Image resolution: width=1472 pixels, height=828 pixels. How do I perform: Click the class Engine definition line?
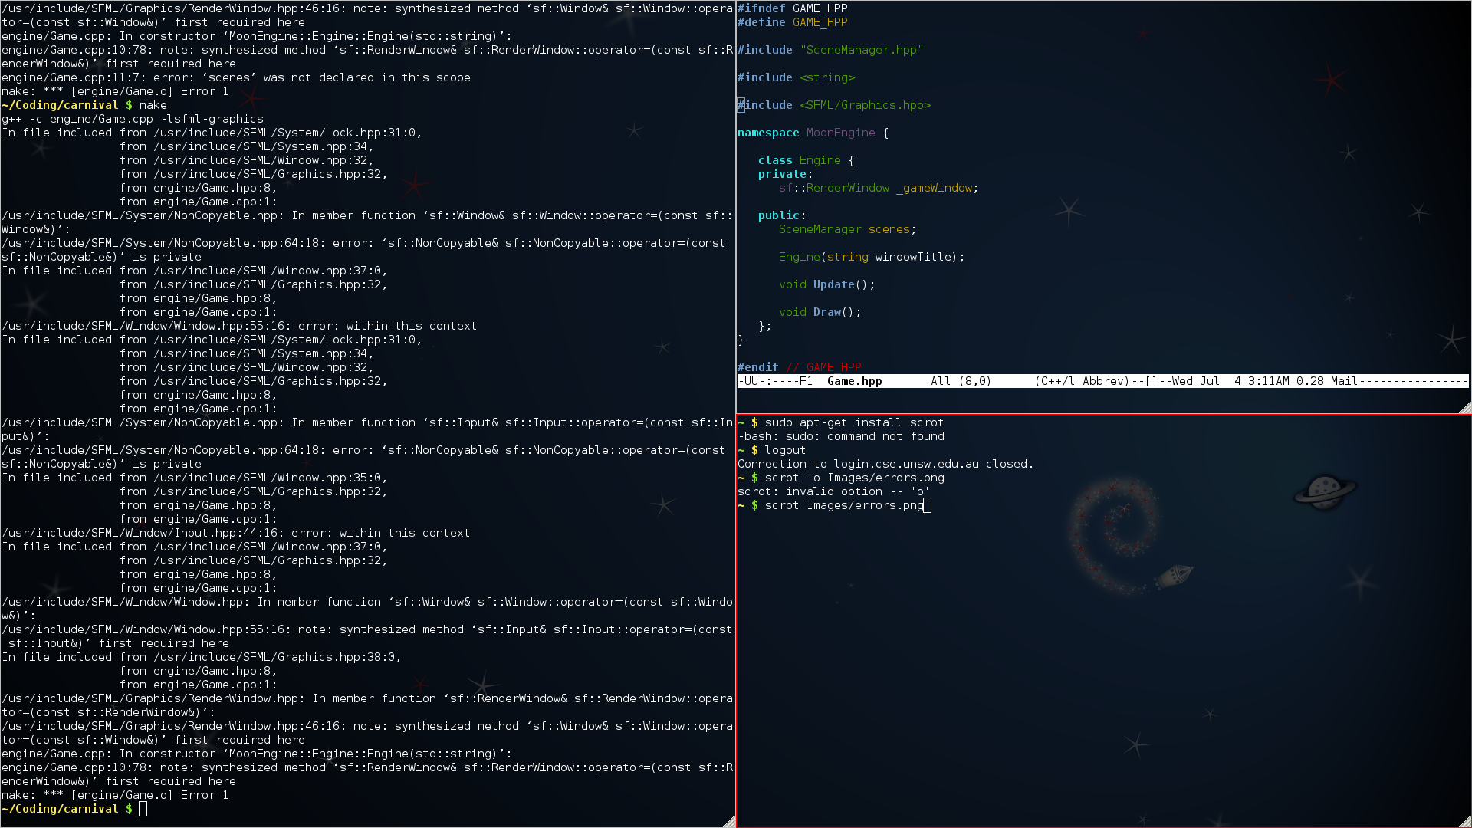[806, 160]
